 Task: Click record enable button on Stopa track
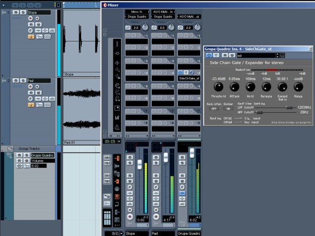pyautogui.click(x=30, y=18)
